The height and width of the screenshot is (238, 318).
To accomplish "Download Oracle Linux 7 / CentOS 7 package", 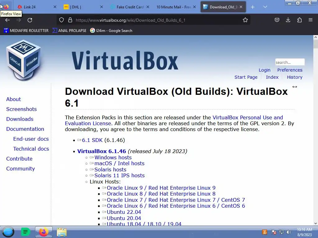I will coord(176,200).
